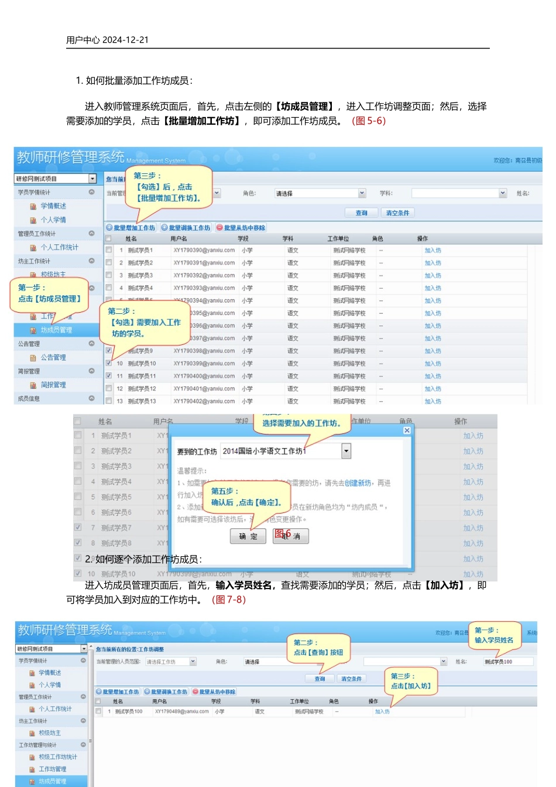Click the highlighted 坊成员管理 icon in the first screenshot
Screen dimensions: 556x787
click(x=33, y=330)
